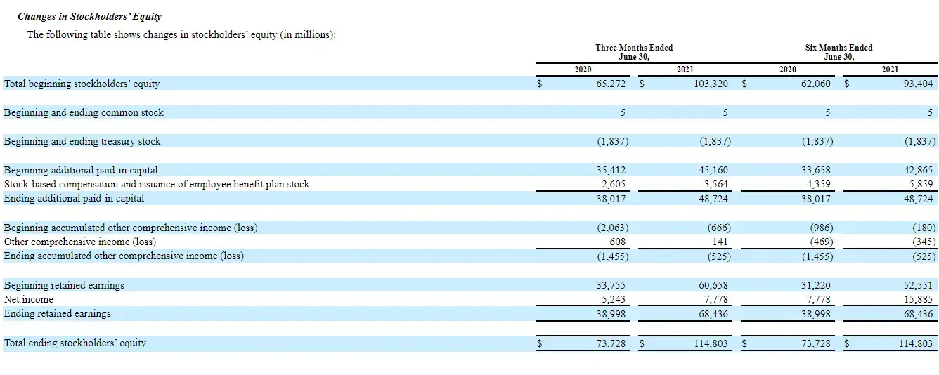Click the 'Changes in Stockholders' Equity' heading

89,16
